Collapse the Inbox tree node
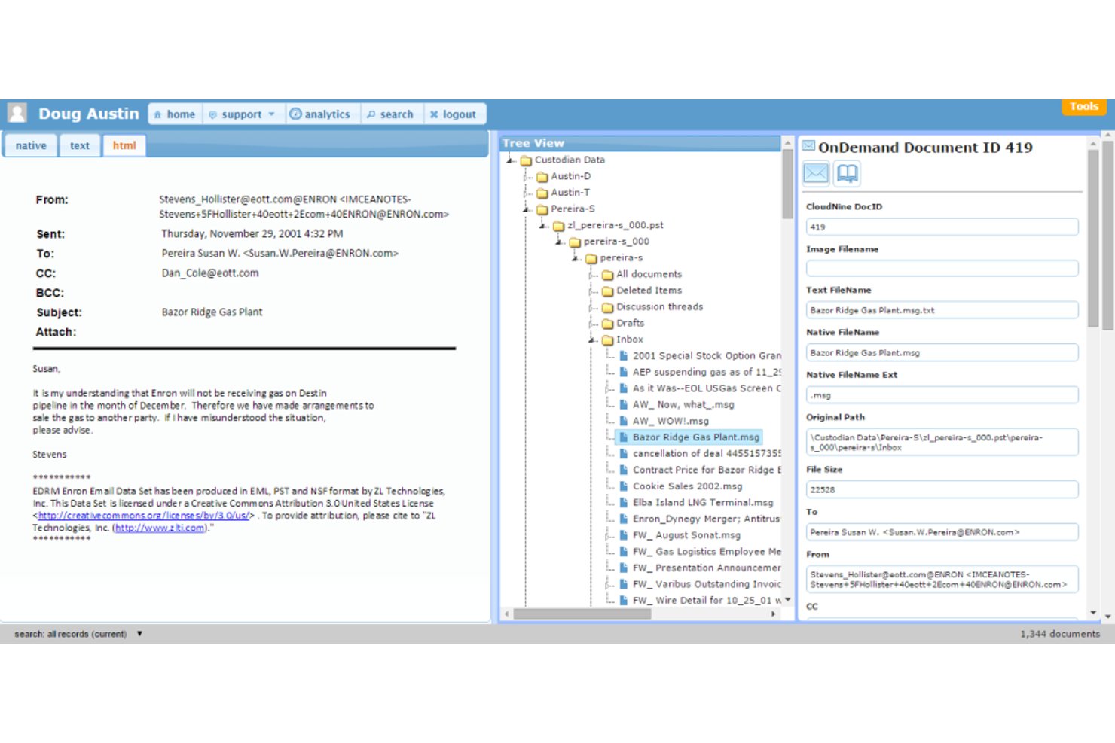Image resolution: width=1115 pixels, height=743 pixels. pos(593,340)
